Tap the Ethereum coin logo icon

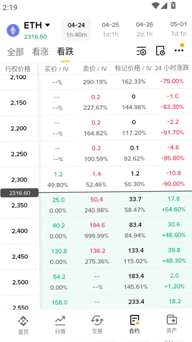(x=13, y=30)
